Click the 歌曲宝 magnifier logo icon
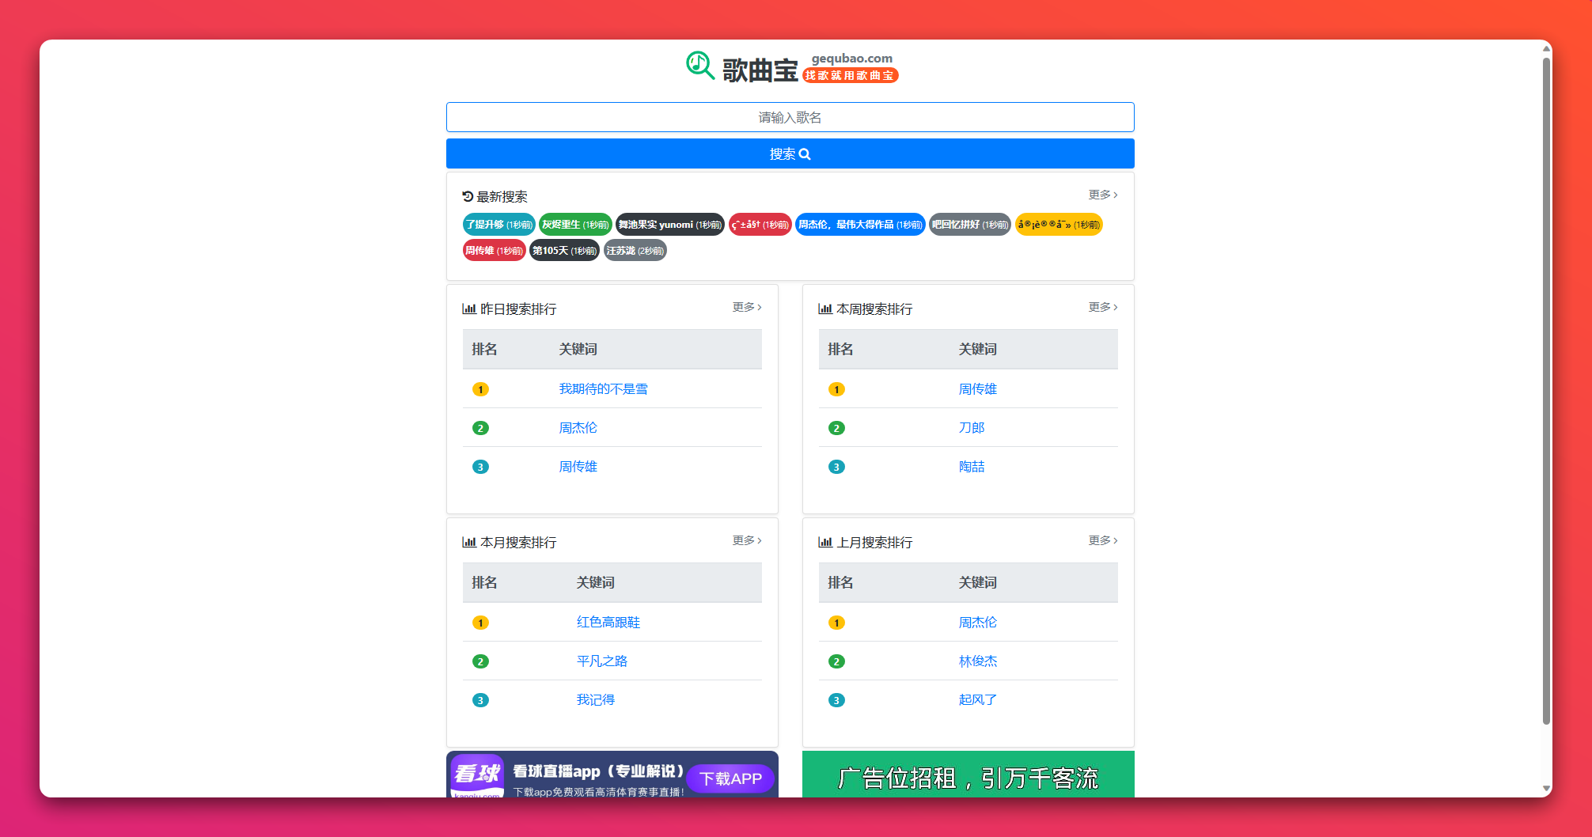Screen dimensions: 1592x837 699,66
